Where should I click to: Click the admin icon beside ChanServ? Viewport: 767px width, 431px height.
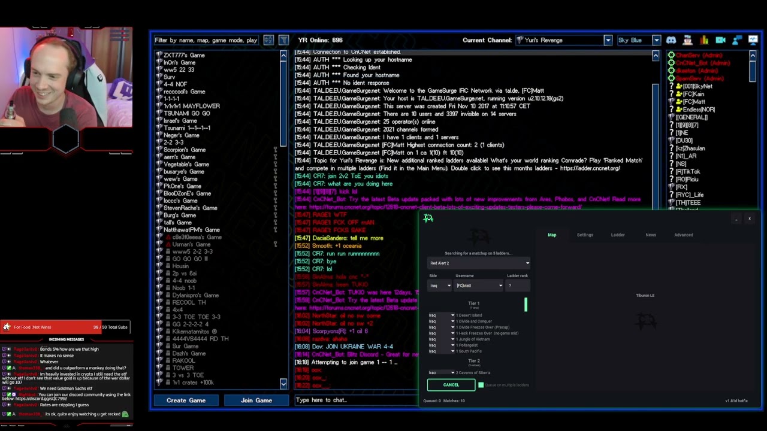pos(671,55)
